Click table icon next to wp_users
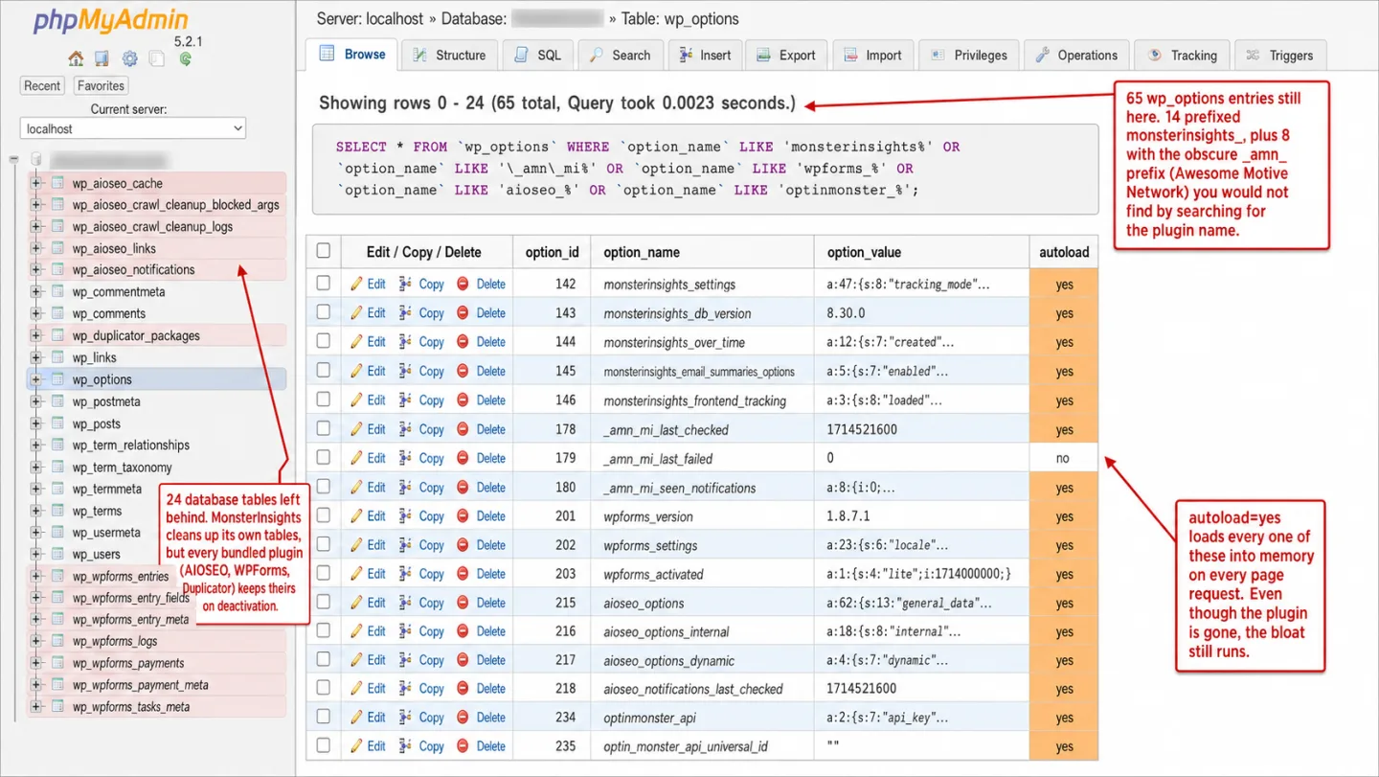Image resolution: width=1379 pixels, height=777 pixels. (57, 554)
